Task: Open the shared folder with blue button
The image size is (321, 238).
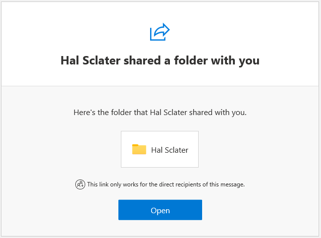Action: click(160, 210)
